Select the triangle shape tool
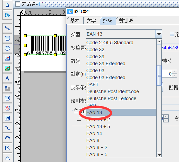This screenshot has width=179, height=162. [x=7, y=158]
